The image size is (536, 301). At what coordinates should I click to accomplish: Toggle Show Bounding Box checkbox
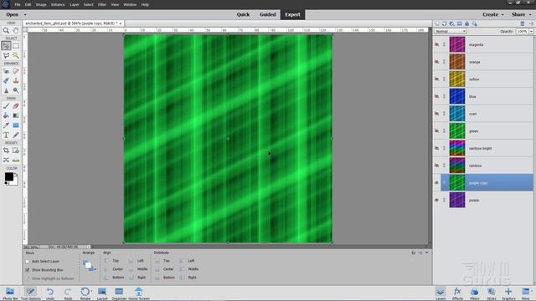(x=28, y=270)
